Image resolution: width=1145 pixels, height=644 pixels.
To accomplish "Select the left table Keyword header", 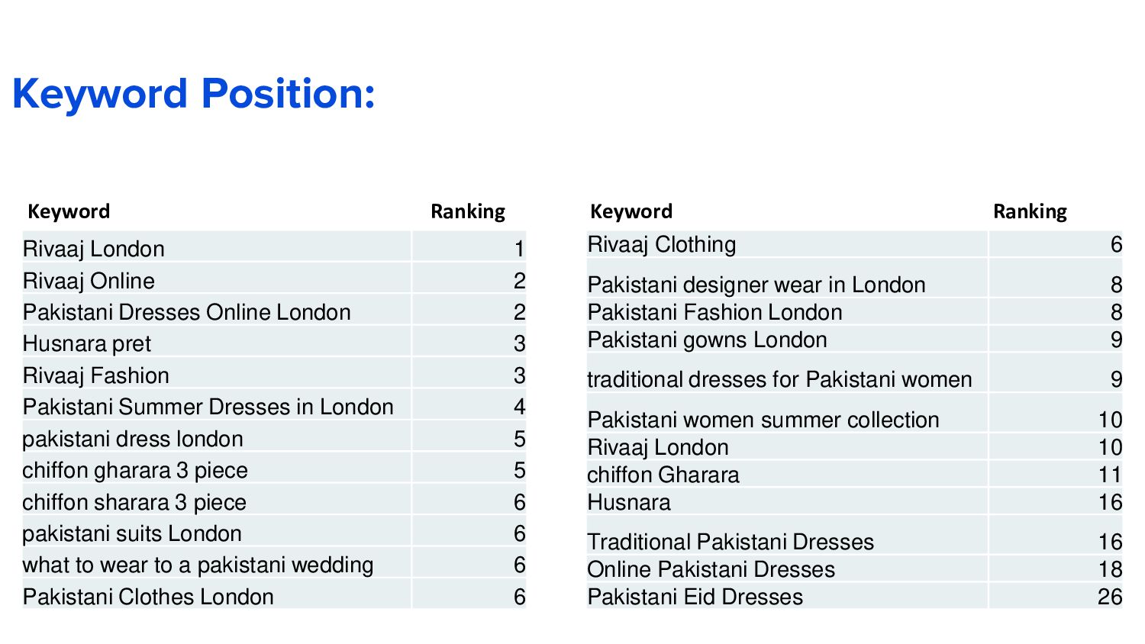I will pyautogui.click(x=69, y=211).
